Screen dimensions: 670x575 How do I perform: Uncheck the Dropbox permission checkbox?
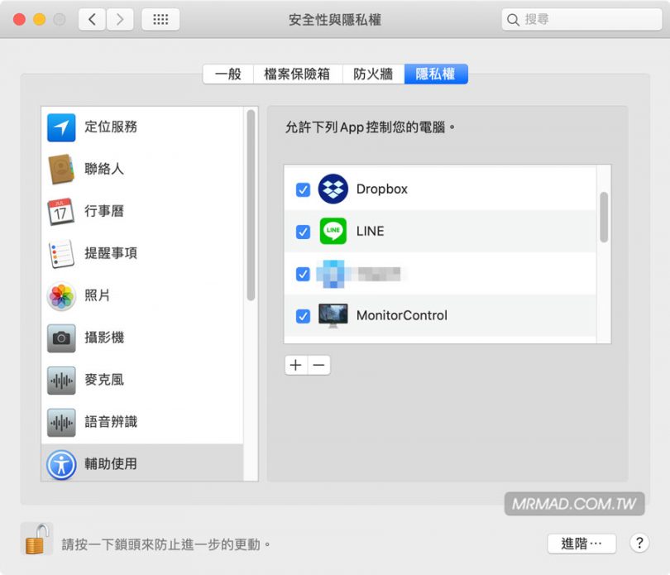(x=303, y=189)
